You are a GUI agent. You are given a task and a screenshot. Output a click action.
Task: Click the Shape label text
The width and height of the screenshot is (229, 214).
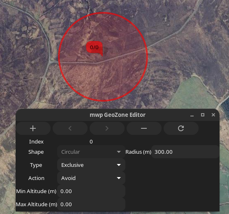click(36, 152)
